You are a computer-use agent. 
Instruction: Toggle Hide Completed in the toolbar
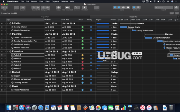(x=67, y=7)
